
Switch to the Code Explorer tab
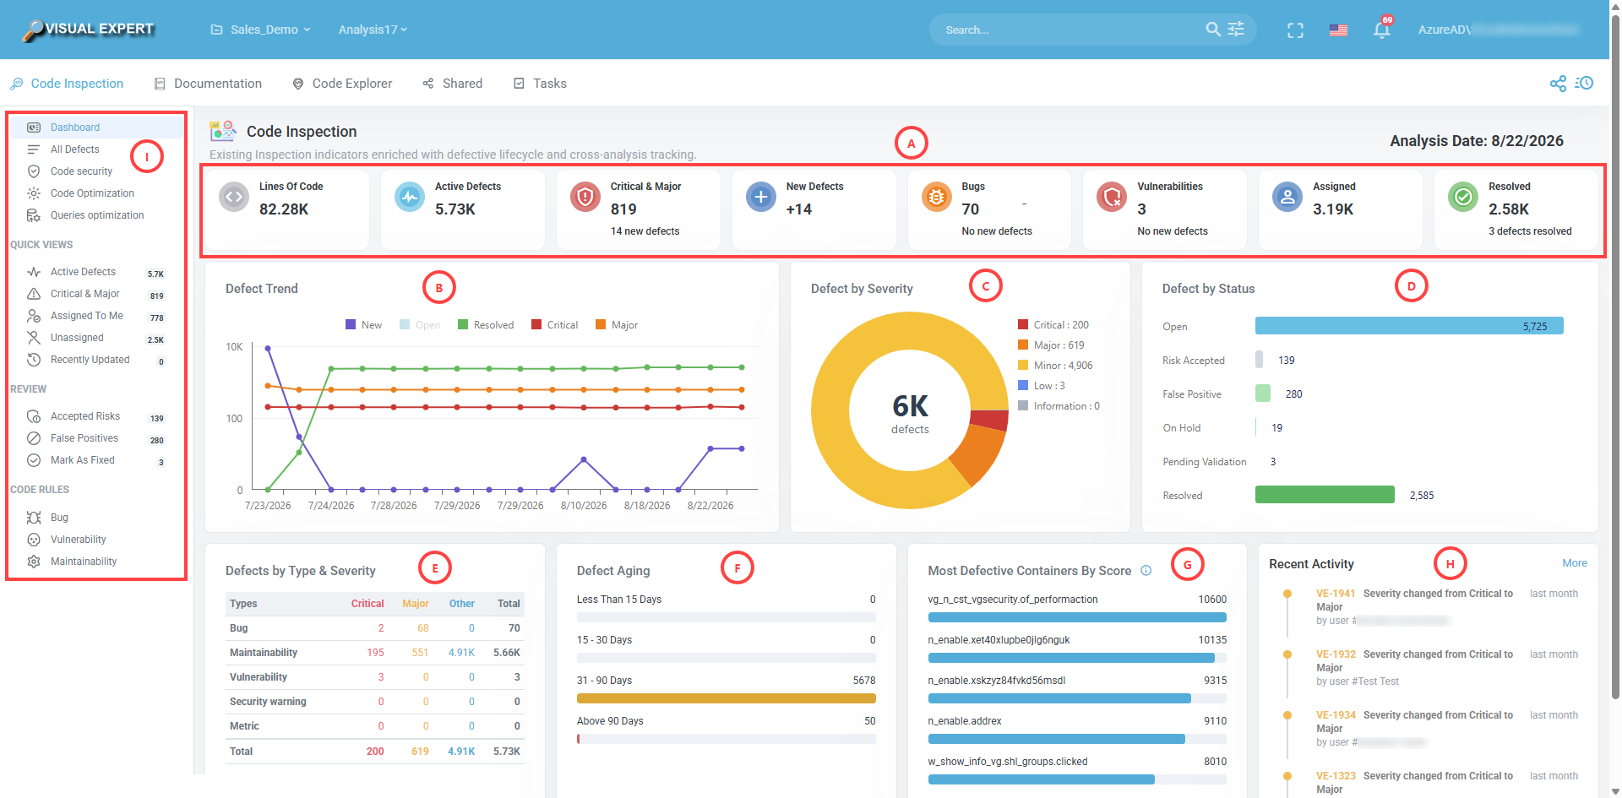coord(342,84)
